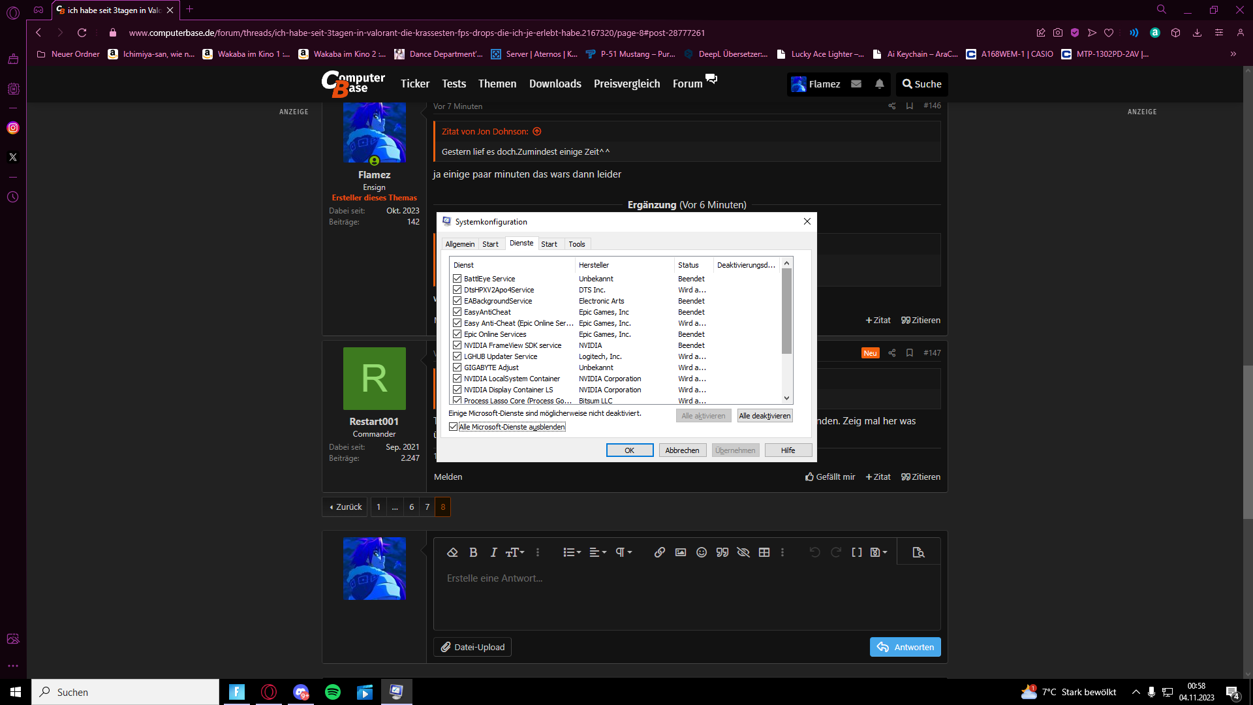The height and width of the screenshot is (705, 1253).
Task: Open notifications bell icon in ComputerBase header
Action: [x=880, y=84]
